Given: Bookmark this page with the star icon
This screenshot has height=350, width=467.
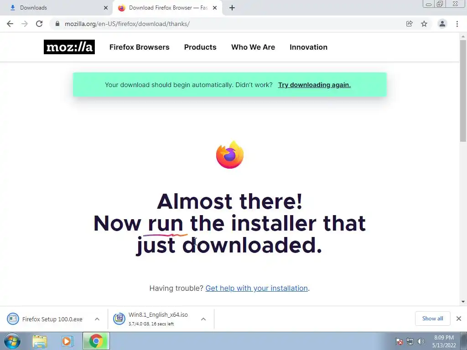Looking at the screenshot, I should [424, 24].
